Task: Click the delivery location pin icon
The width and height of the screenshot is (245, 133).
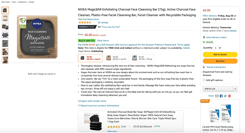Action: click(204, 37)
